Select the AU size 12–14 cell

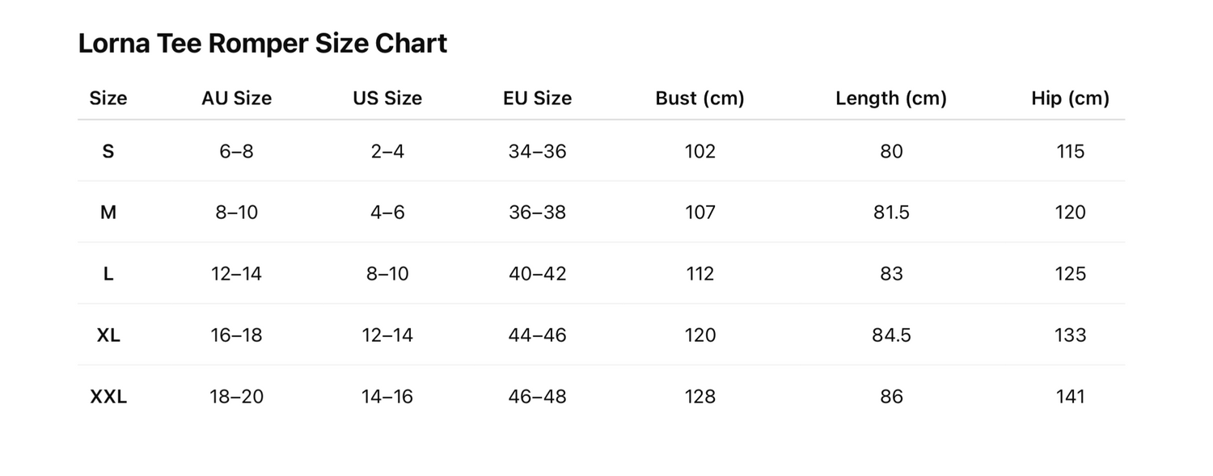click(x=237, y=274)
